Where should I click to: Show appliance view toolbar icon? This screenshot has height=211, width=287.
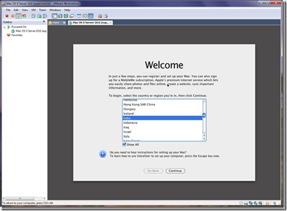(x=85, y=16)
